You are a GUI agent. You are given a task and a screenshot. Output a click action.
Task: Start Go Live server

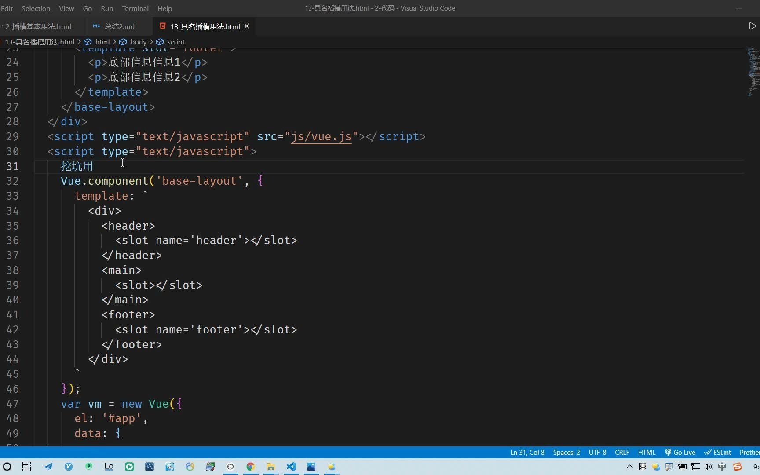[x=680, y=452]
